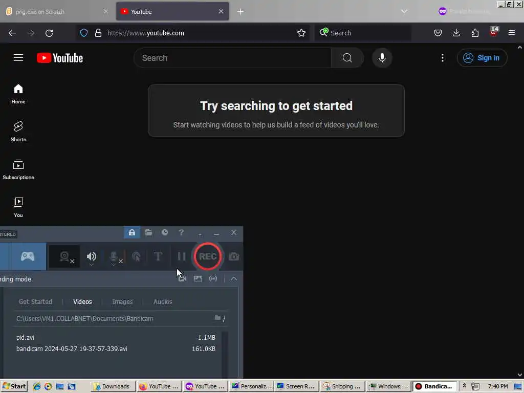
Task: Toggle Bandicam always-on-top lock icon
Action: click(x=132, y=233)
